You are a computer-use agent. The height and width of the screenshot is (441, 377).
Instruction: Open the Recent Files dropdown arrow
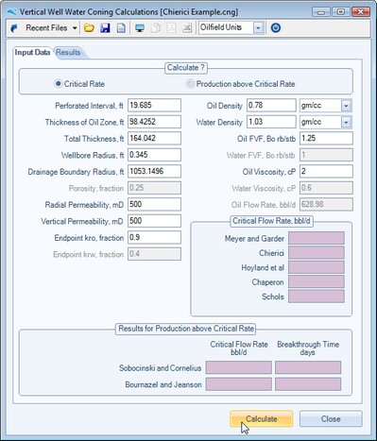pyautogui.click(x=75, y=28)
